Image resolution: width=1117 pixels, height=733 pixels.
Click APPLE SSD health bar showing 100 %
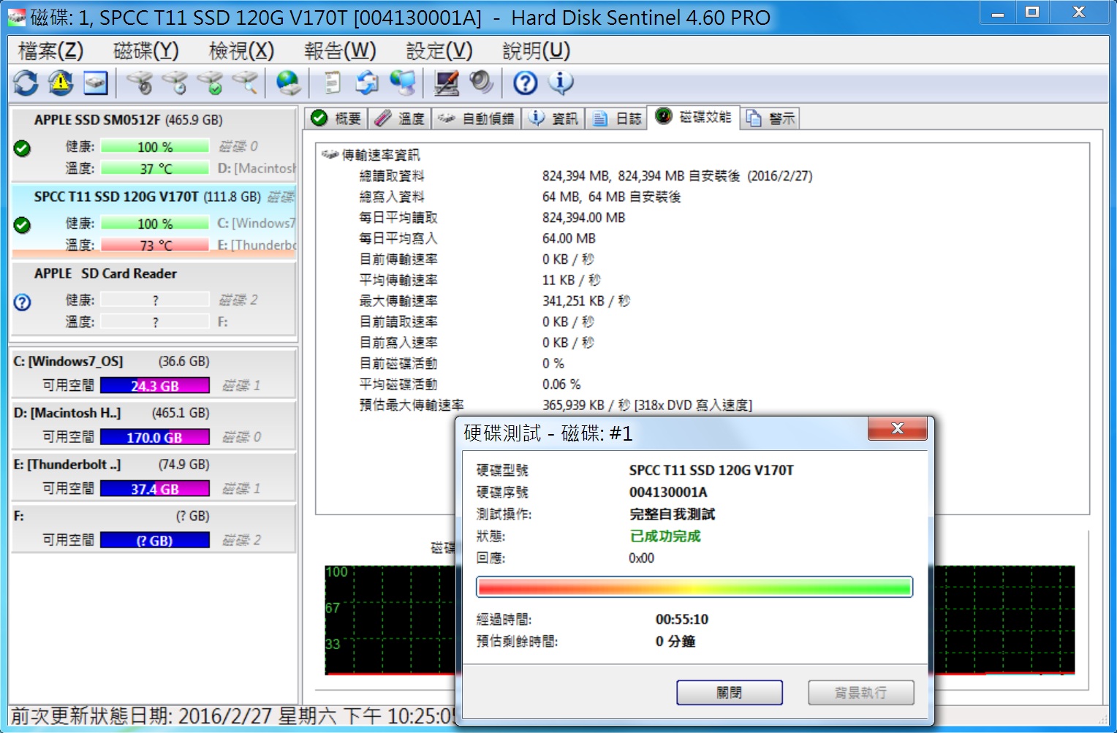155,147
